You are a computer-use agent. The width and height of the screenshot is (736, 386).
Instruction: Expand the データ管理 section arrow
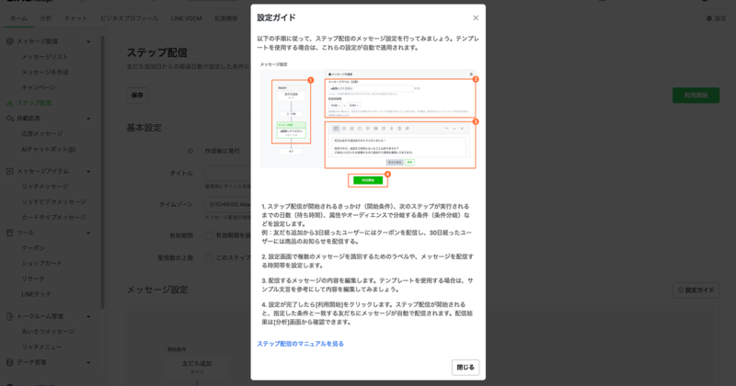(x=88, y=362)
